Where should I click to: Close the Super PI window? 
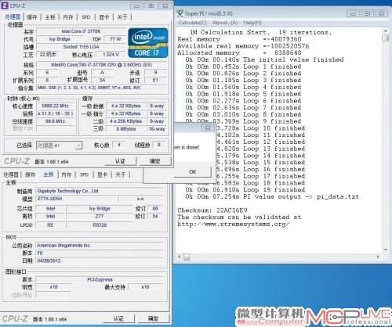click(x=381, y=13)
